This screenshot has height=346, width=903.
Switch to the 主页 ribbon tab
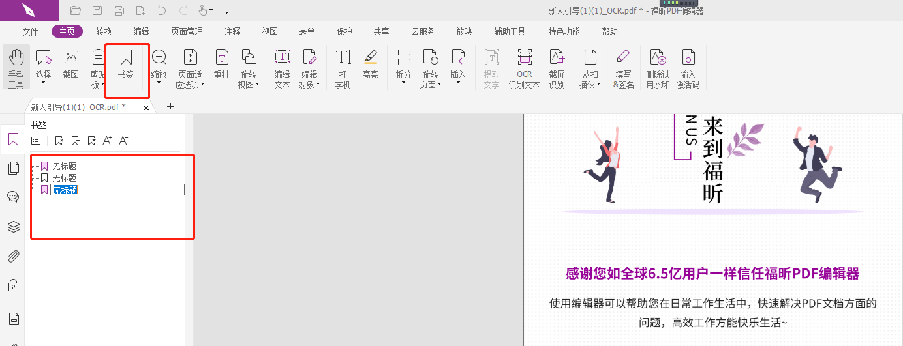tap(67, 31)
